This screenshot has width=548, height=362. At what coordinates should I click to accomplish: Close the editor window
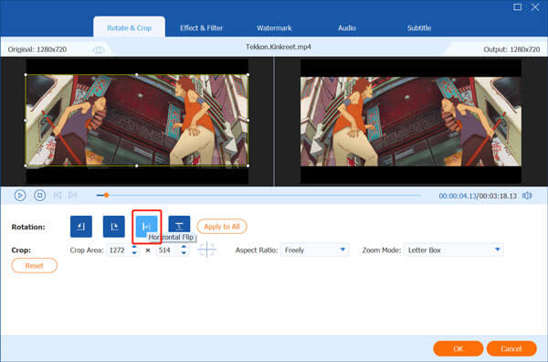click(534, 7)
